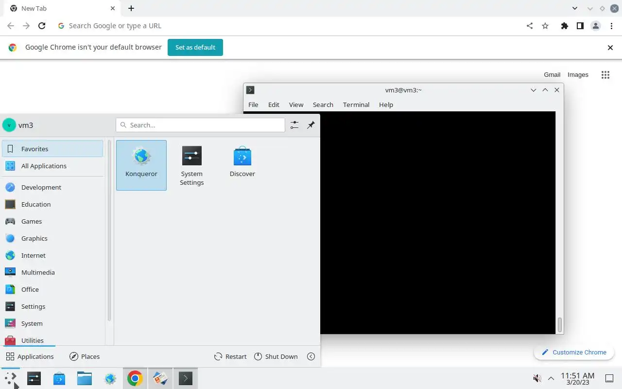Open the contacts card app in taskbar
Viewport: 622px width, 389px height.
click(x=160, y=378)
